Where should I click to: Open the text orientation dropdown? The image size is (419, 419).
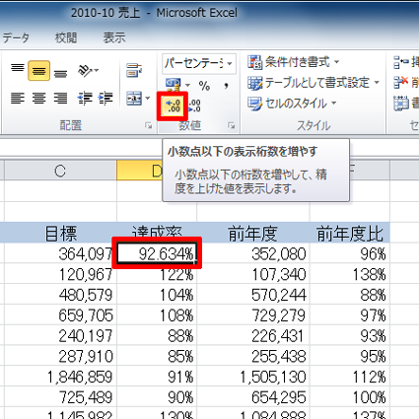(x=88, y=70)
